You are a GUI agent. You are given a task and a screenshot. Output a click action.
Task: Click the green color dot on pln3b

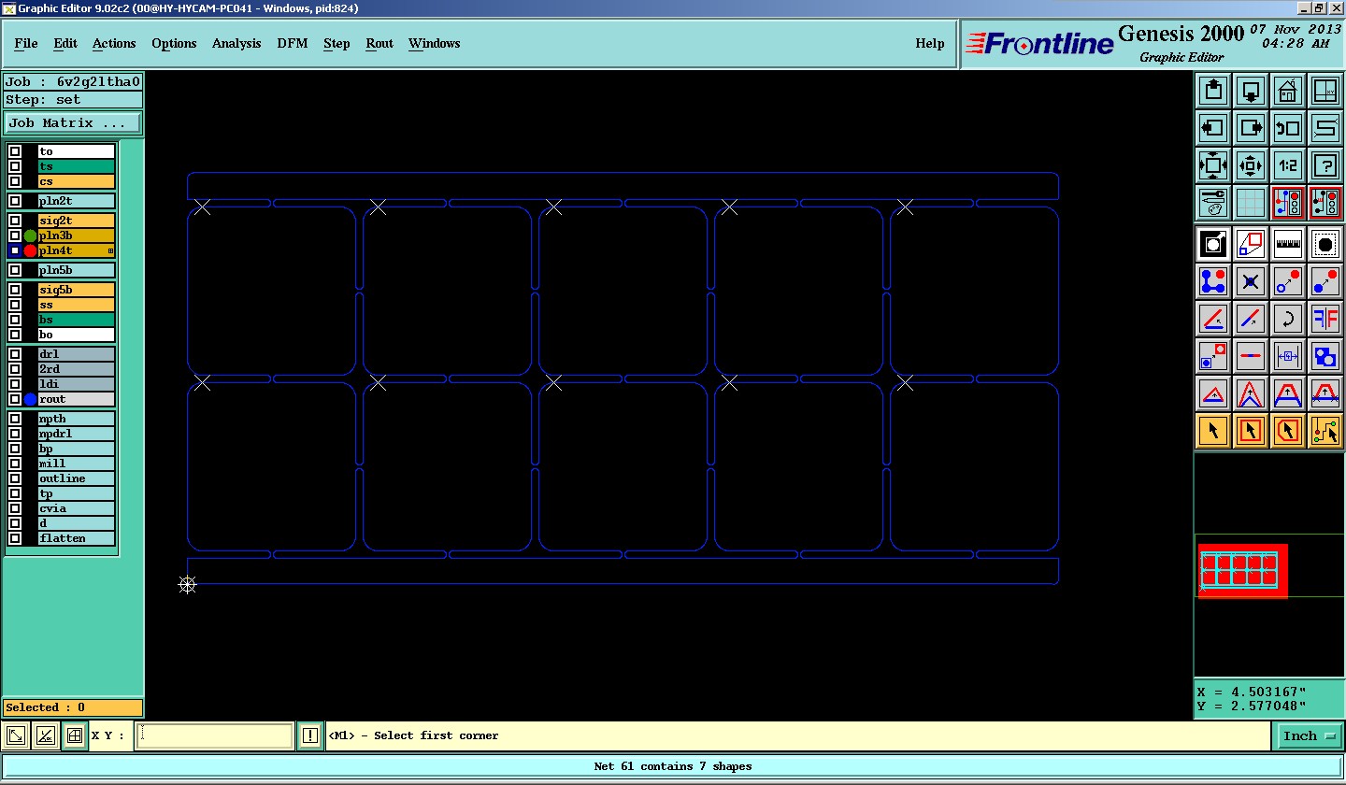30,235
